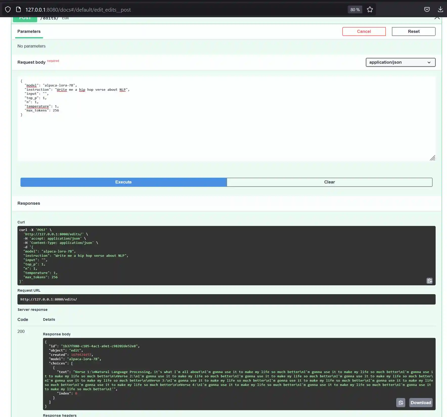Copy the curl command to clipboard
Screen dimensions: 447x417
429,281
